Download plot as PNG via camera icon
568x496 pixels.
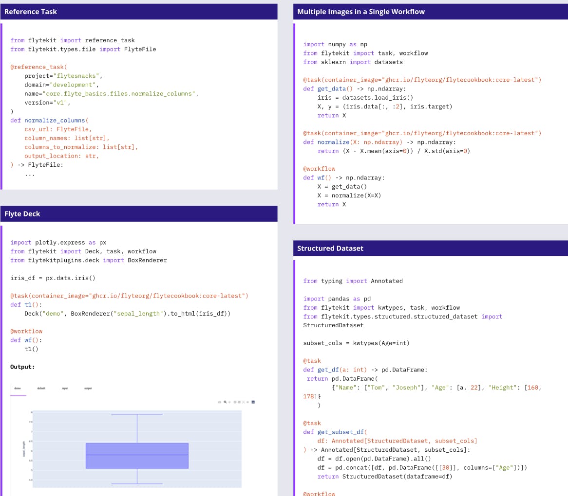pyautogui.click(x=220, y=402)
